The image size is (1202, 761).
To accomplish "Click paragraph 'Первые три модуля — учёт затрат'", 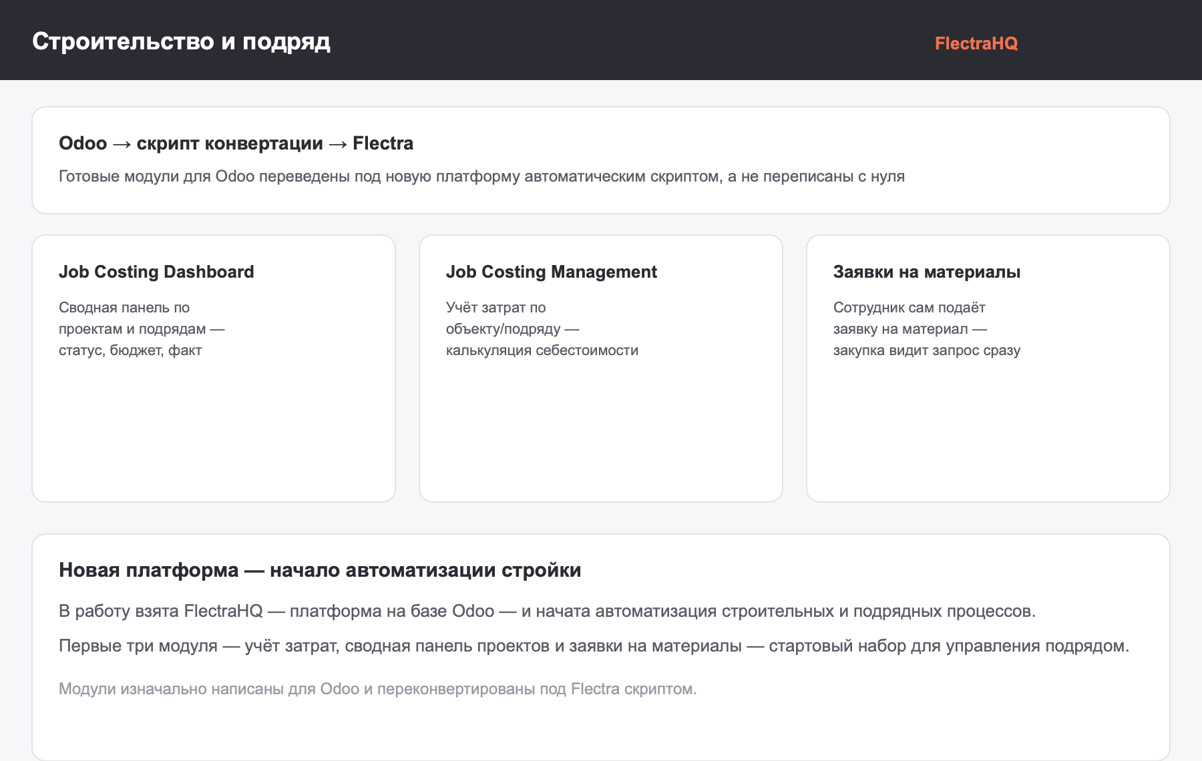I will coord(594,646).
